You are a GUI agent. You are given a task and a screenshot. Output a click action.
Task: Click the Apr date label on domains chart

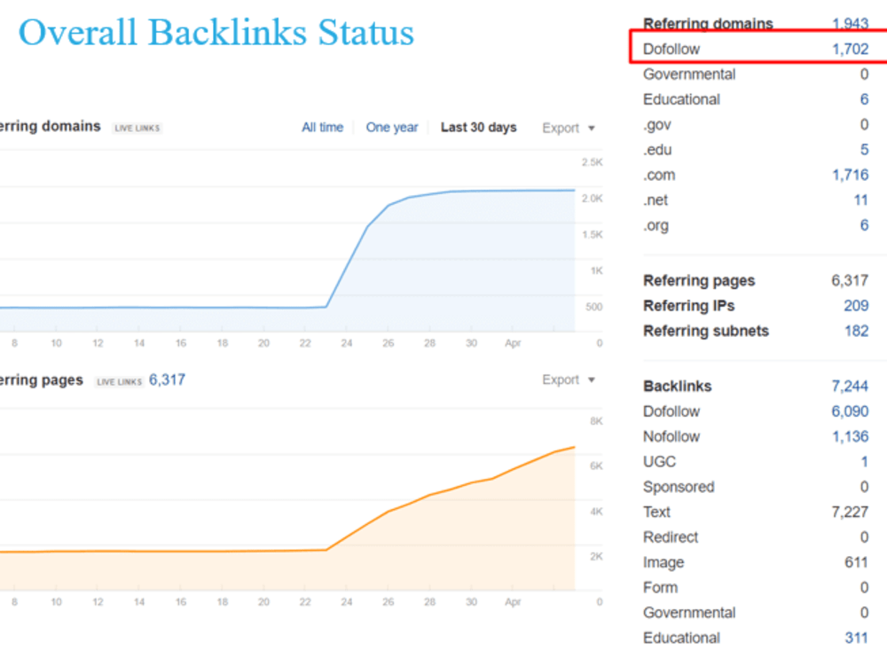tap(513, 342)
